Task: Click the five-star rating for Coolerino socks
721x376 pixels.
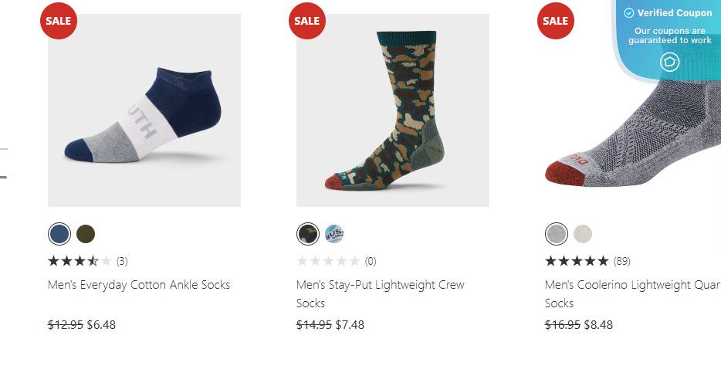Action: point(577,261)
